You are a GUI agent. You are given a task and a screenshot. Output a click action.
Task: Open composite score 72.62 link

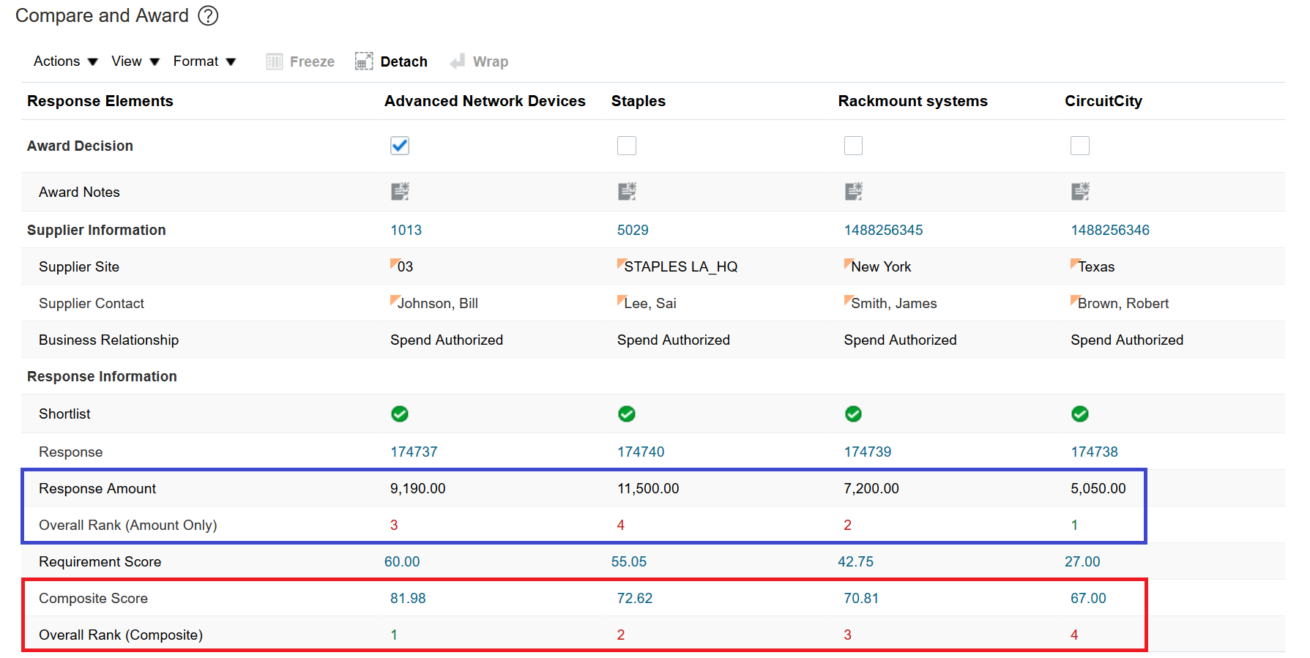[x=635, y=598]
